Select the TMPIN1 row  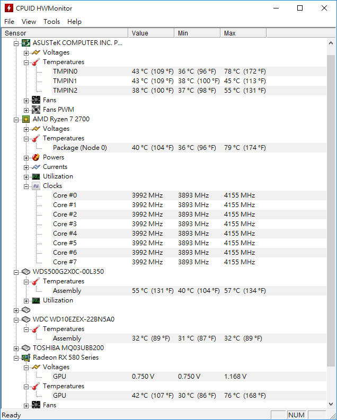pyautogui.click(x=189, y=81)
